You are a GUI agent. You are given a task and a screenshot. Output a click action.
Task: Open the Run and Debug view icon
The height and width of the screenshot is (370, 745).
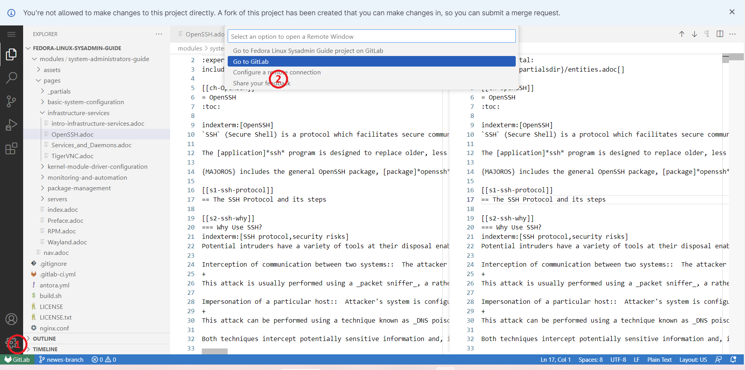(x=11, y=125)
